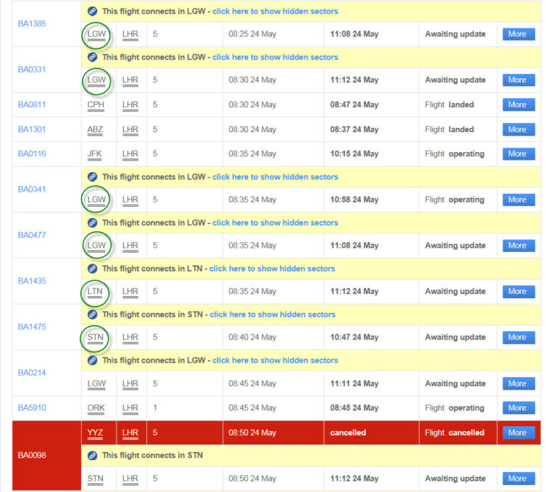Click More for the 08:50 STN row
The height and width of the screenshot is (492, 546).
pos(518,479)
